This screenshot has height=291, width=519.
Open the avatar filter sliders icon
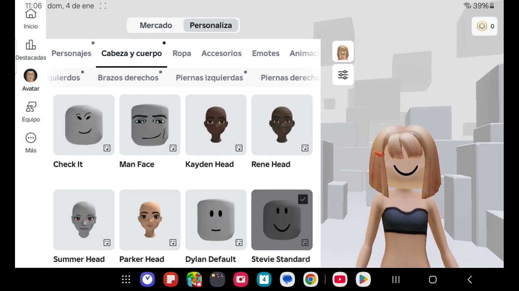coord(343,75)
